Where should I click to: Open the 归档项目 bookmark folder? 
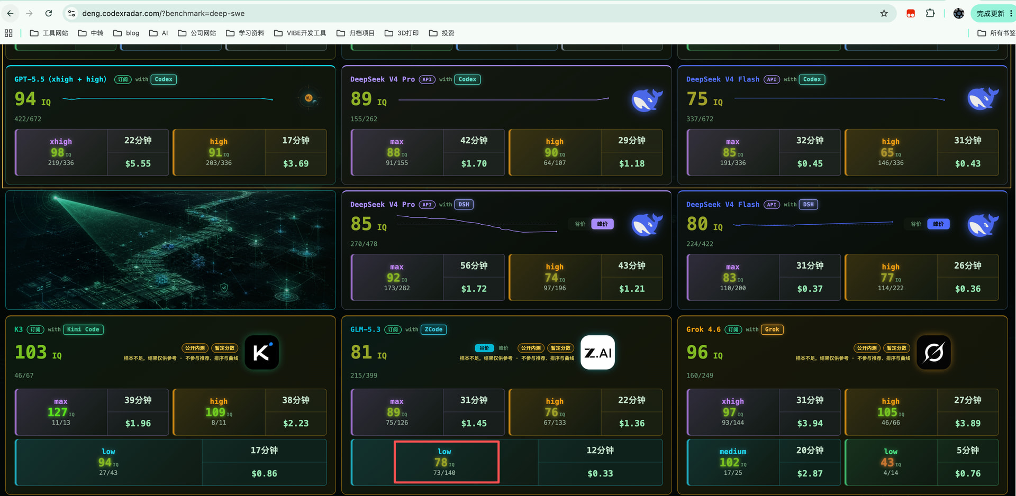tap(356, 33)
